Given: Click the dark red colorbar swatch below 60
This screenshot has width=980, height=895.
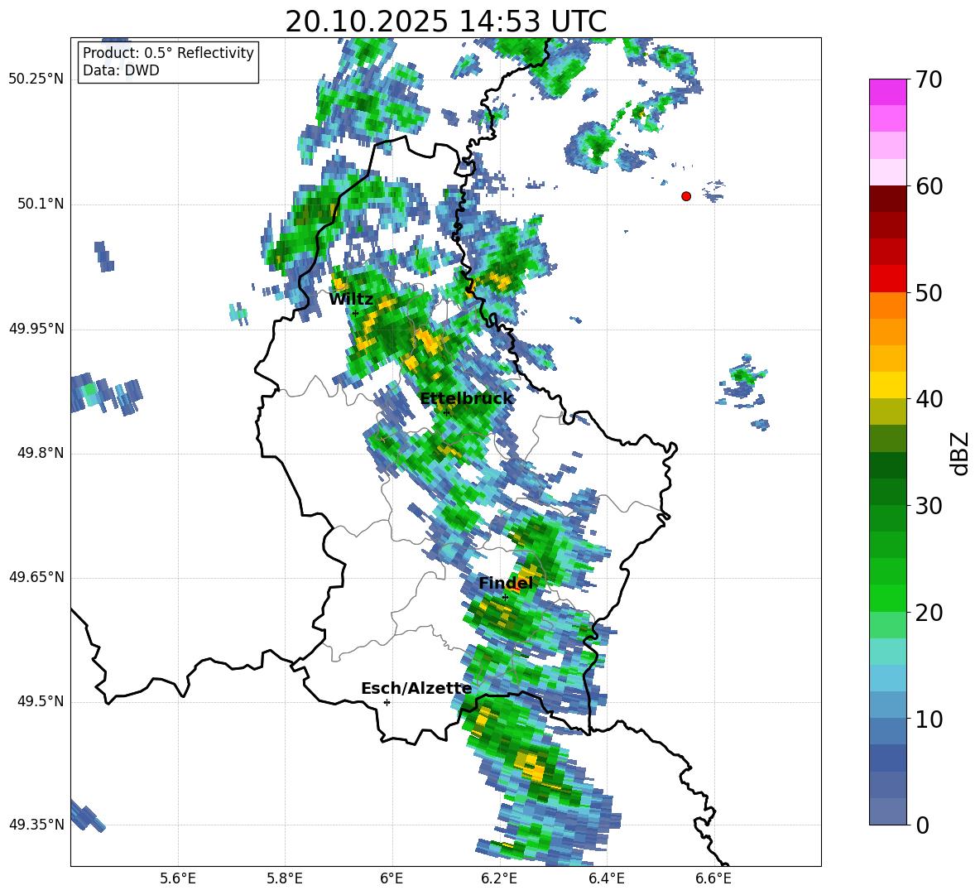Looking at the screenshot, I should (887, 198).
